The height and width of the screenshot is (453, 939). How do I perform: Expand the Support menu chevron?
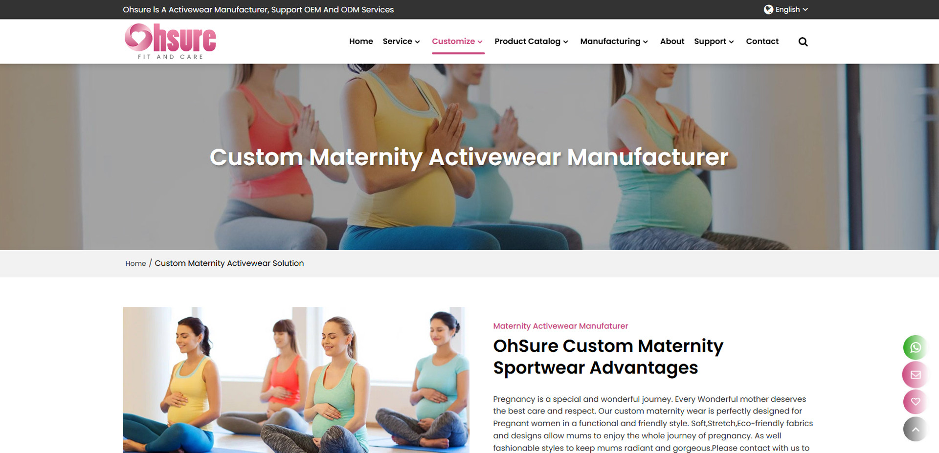pos(731,42)
